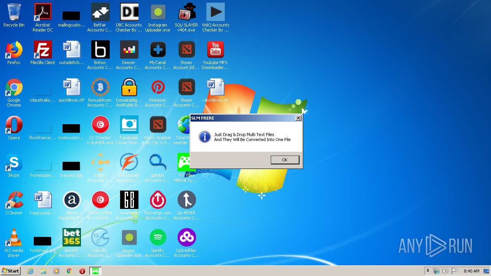Open the volume control tray icon

coord(445,271)
